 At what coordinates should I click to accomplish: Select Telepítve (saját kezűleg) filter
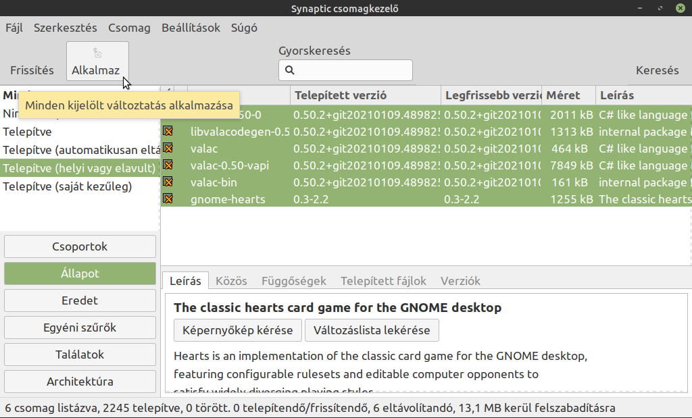(x=80, y=186)
